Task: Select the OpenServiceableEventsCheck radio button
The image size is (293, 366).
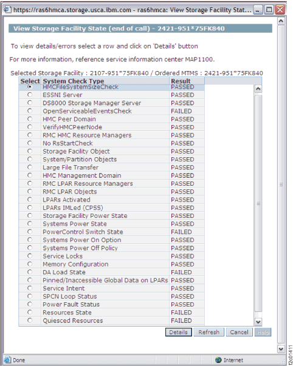Action: click(30, 111)
